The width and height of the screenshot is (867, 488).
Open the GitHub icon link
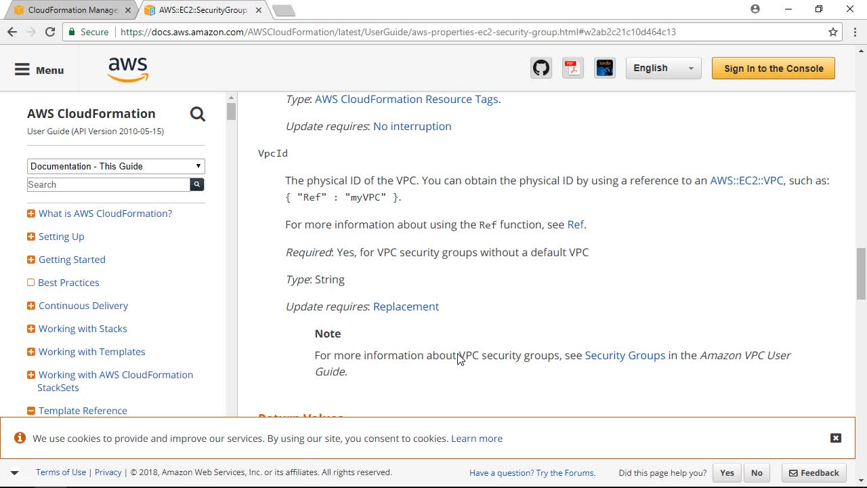click(x=541, y=68)
